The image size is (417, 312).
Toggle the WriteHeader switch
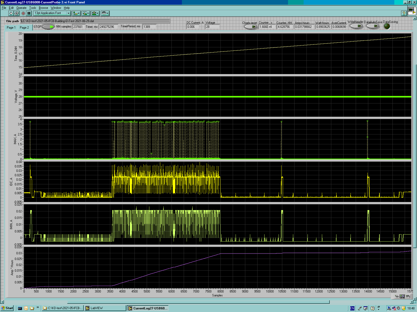356,26
